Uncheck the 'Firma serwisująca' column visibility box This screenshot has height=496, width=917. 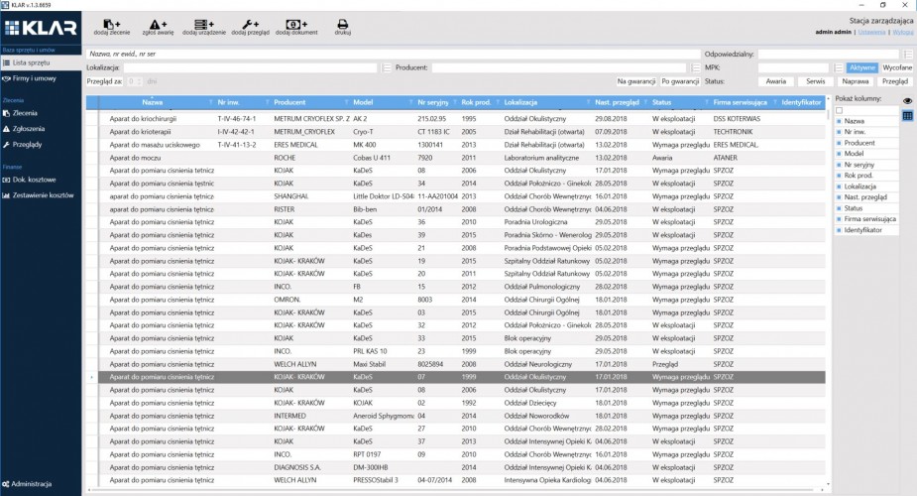click(x=839, y=219)
